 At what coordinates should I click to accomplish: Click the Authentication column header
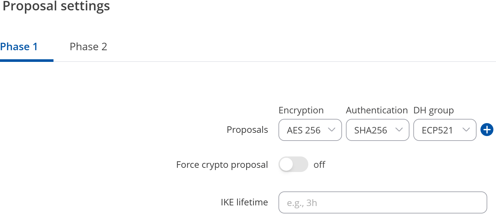click(x=376, y=110)
